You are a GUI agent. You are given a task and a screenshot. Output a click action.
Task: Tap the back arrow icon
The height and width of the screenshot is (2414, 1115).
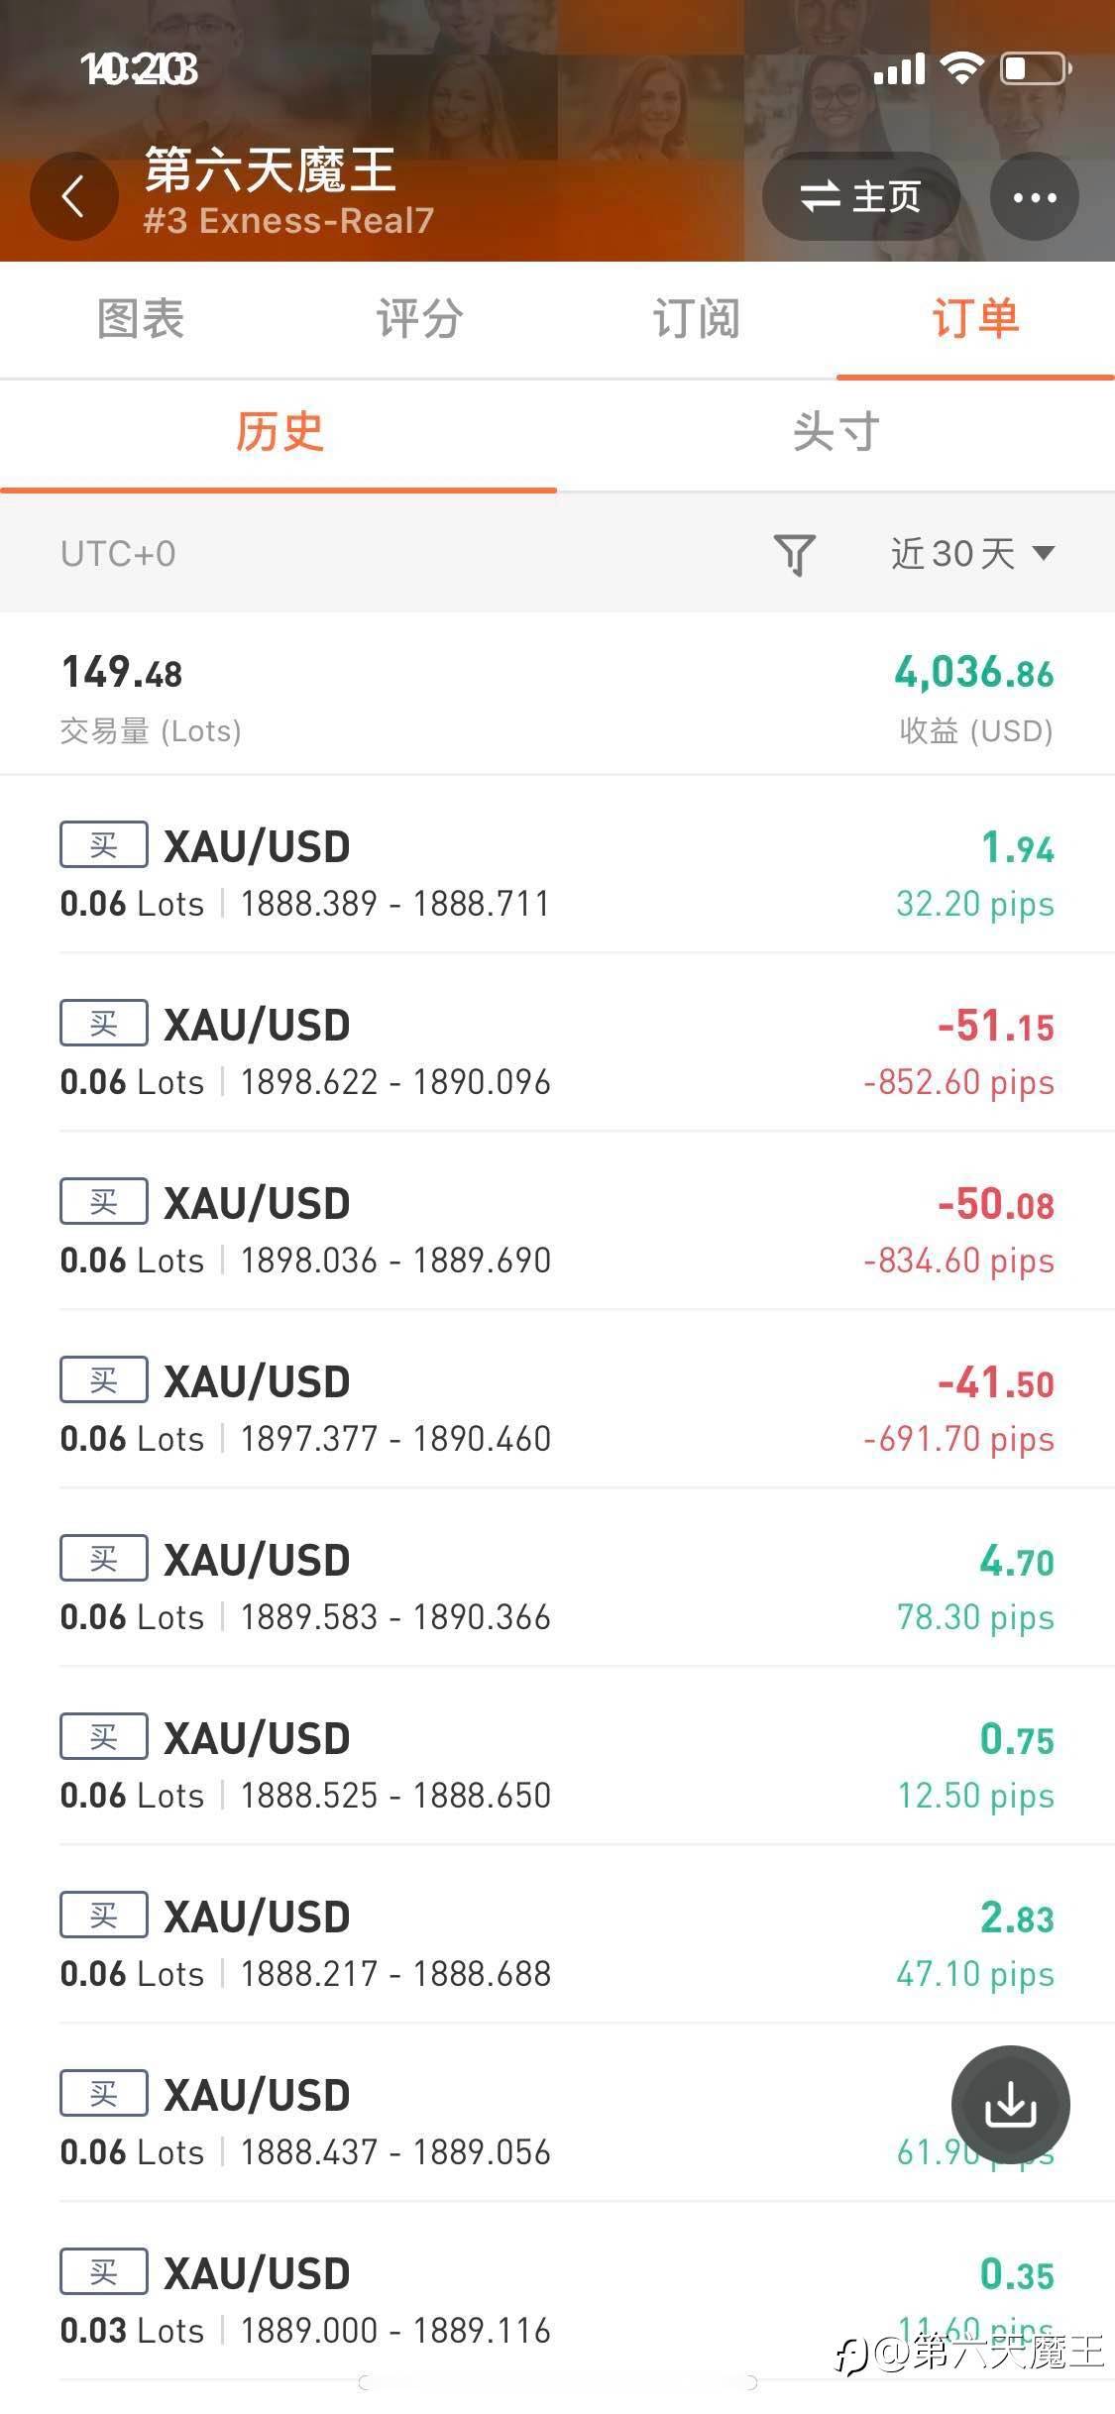tap(74, 196)
